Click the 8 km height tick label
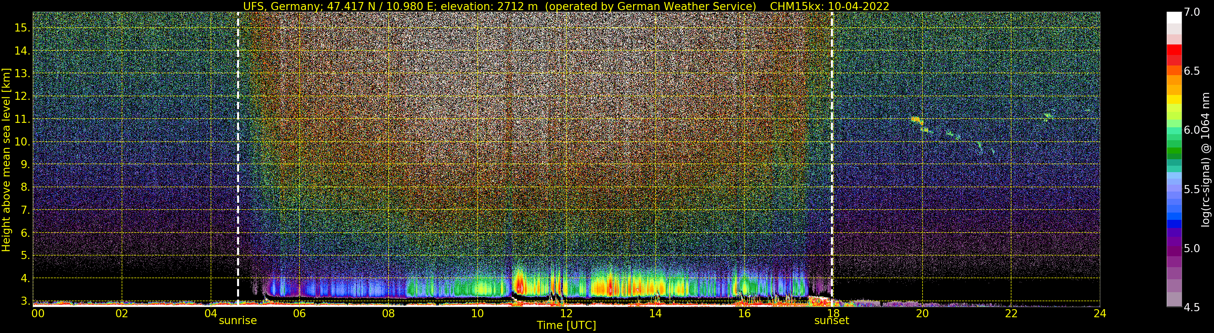 pyautogui.click(x=25, y=187)
